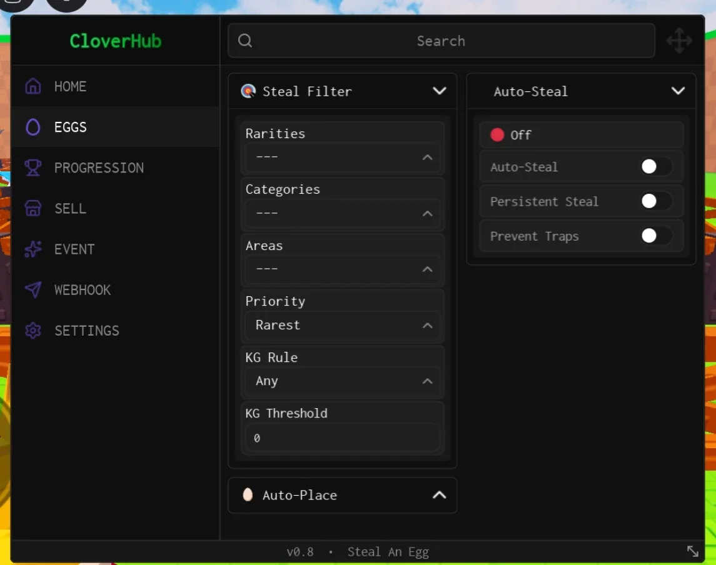Click the red Off status indicator
Viewport: 716px width, 565px height.
[x=497, y=134]
